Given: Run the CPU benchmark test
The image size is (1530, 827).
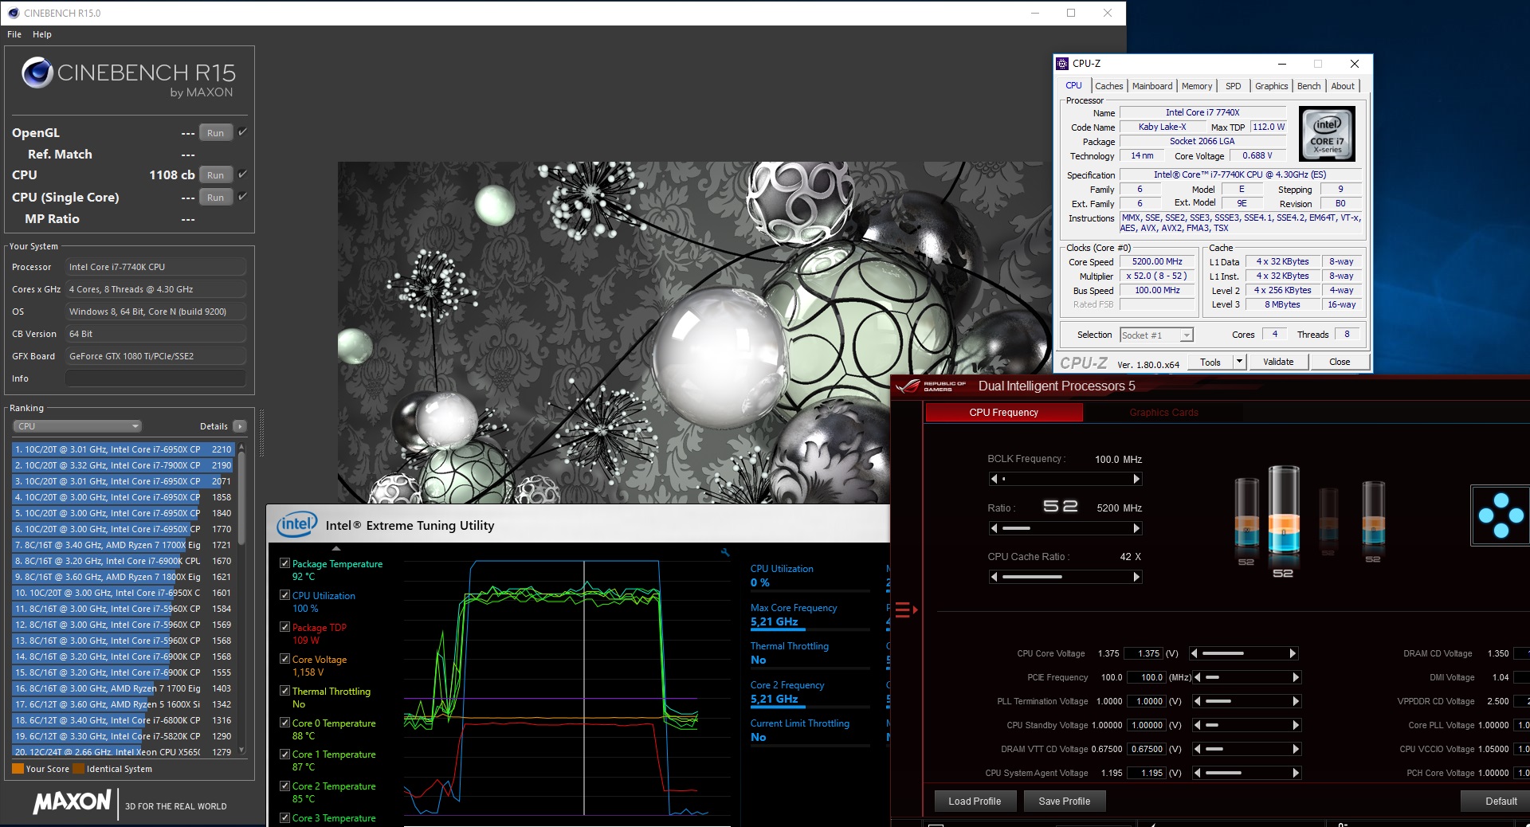Looking at the screenshot, I should click(215, 175).
